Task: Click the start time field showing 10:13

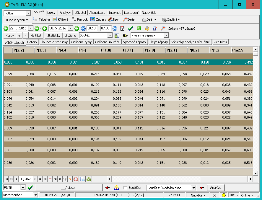Action: pyautogui.click(x=92, y=29)
